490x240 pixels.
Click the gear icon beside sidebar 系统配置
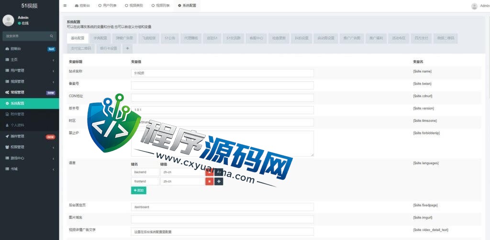coord(7,103)
